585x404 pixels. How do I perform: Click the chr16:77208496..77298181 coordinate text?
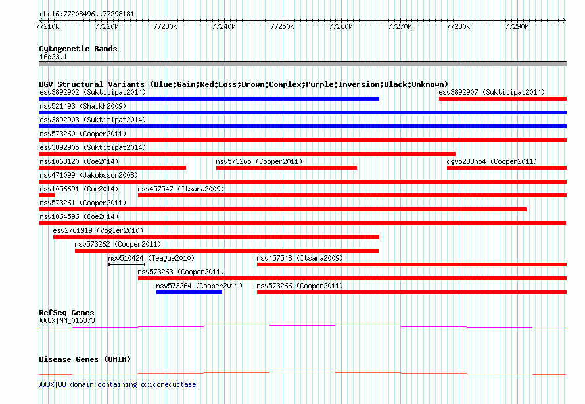[87, 14]
